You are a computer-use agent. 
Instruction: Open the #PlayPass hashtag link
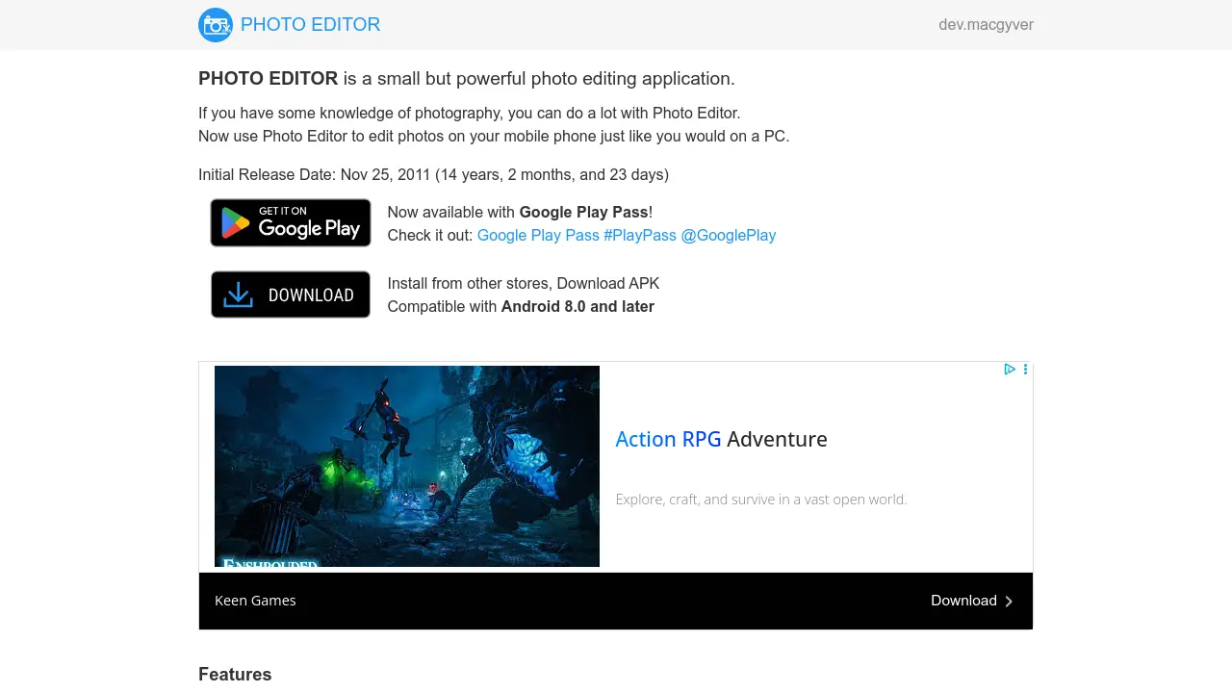(x=640, y=235)
